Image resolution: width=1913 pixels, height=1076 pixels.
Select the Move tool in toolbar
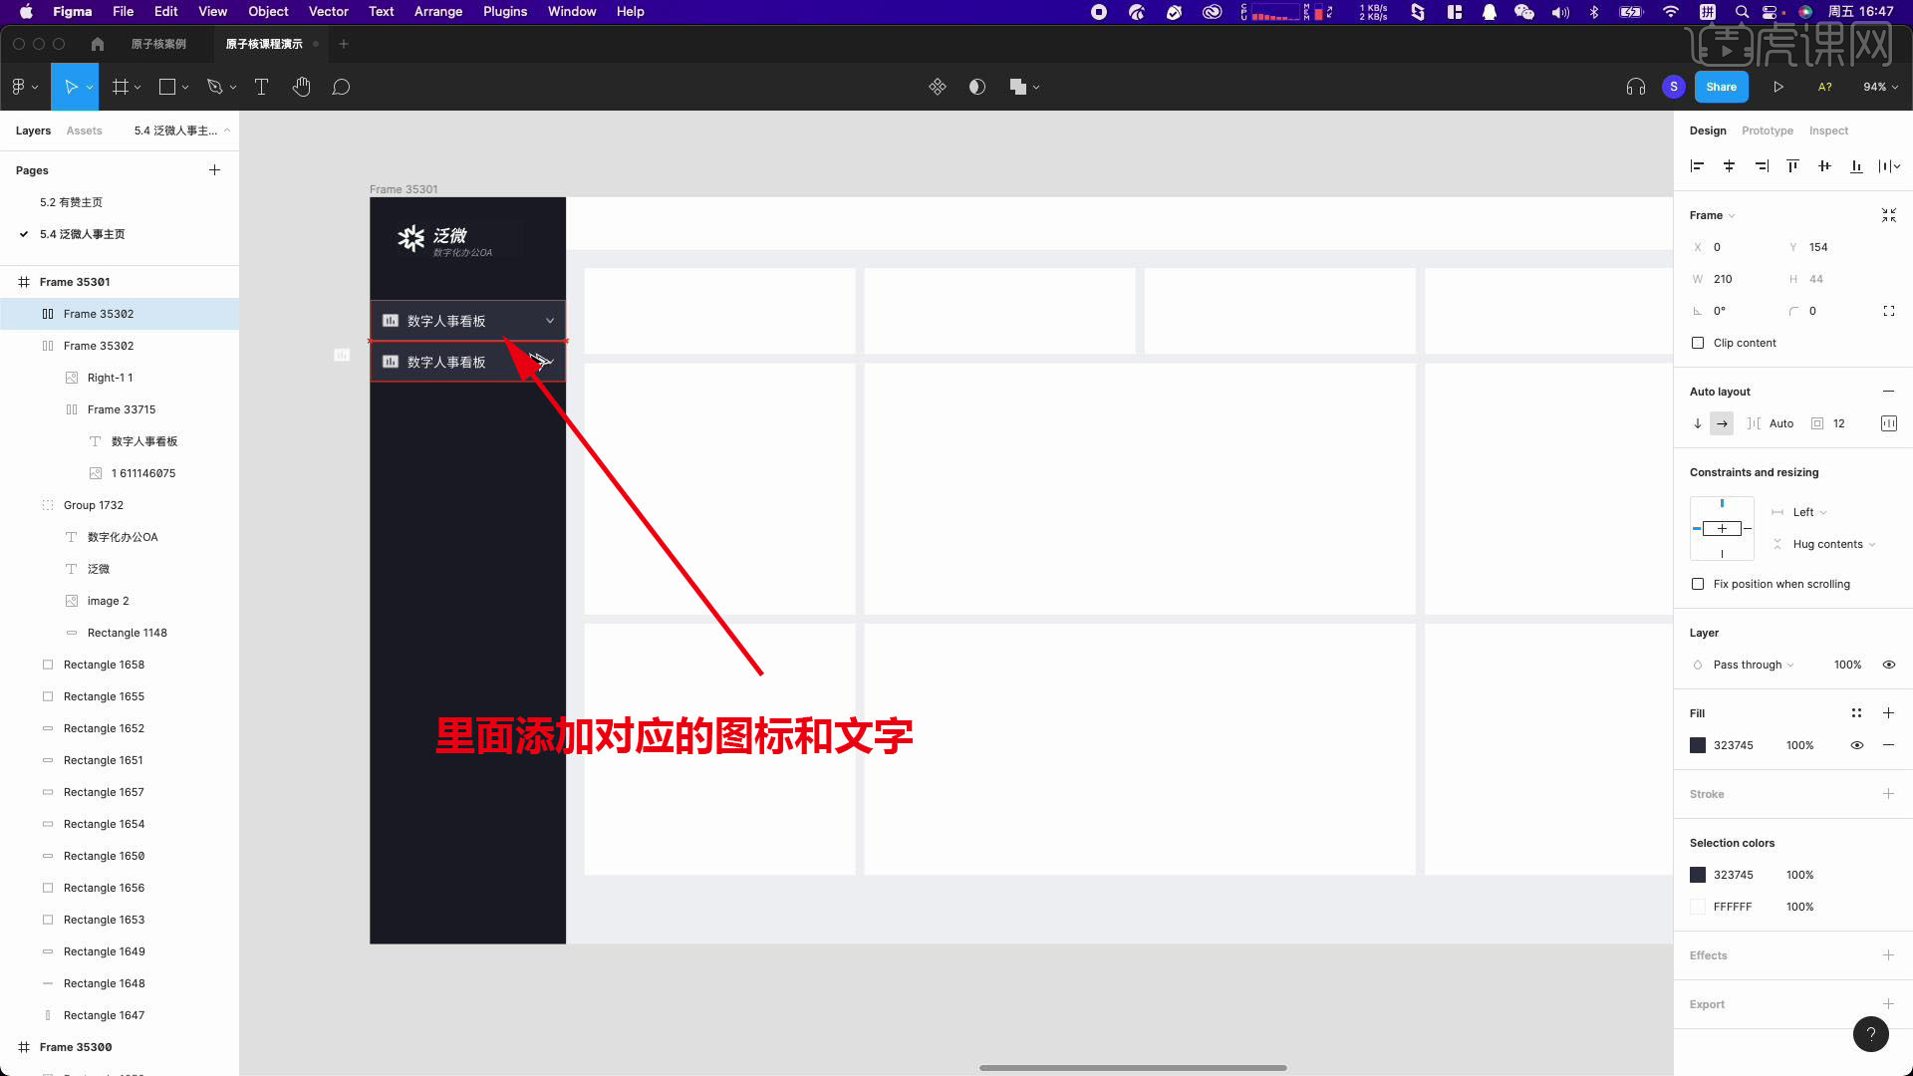tap(70, 87)
